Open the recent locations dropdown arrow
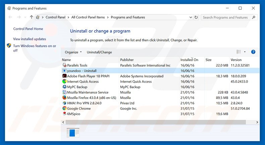 (25, 17)
